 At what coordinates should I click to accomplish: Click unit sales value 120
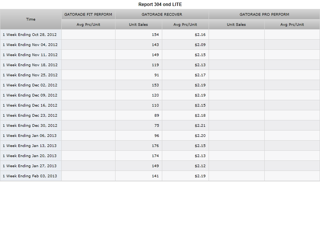pos(155,95)
